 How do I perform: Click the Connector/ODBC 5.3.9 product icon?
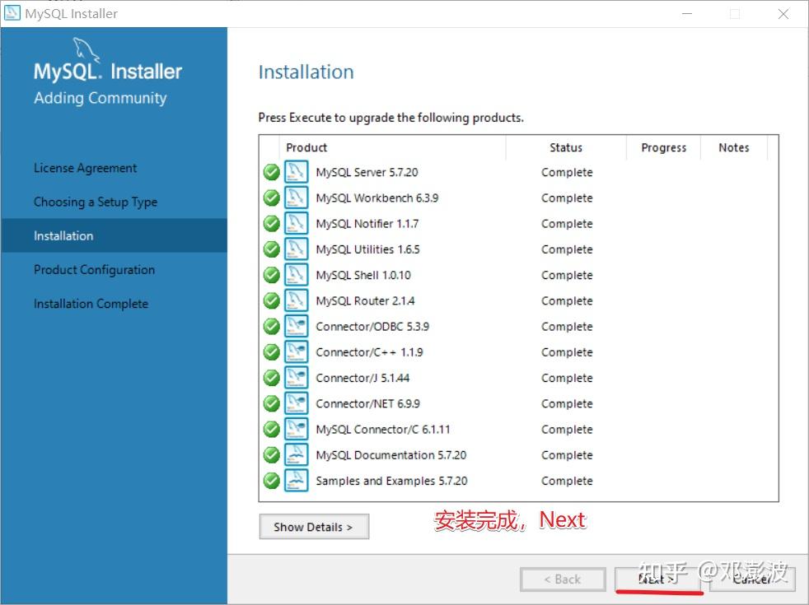[296, 326]
